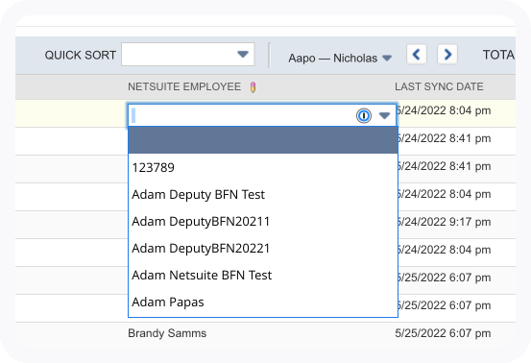Select Adam Papas from the list
531x363 pixels.
point(263,302)
